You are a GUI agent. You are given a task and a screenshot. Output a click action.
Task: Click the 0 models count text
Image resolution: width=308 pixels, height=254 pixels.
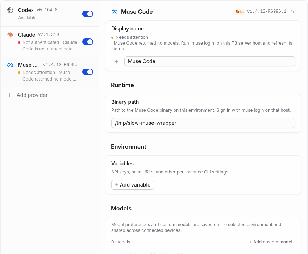point(121,242)
